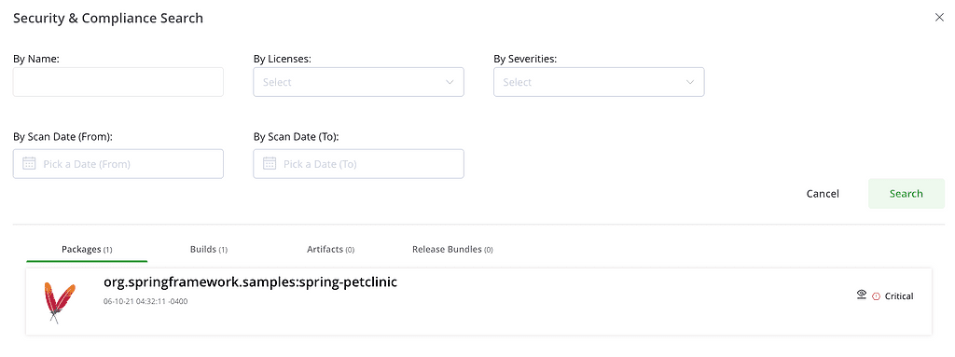Click the watch eye icon on package row
The image size is (955, 357).
coord(861,295)
